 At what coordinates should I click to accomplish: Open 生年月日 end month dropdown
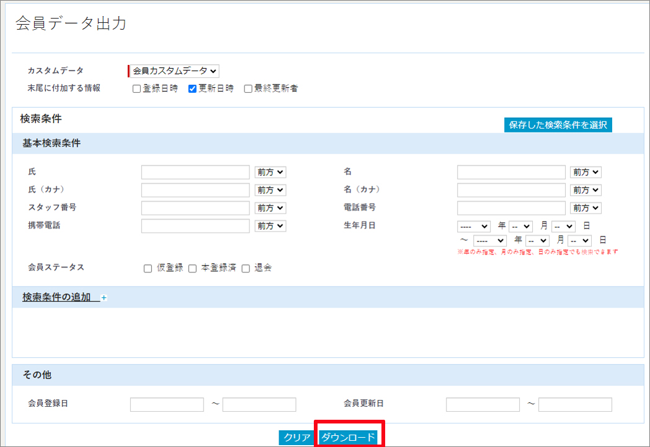(x=537, y=240)
